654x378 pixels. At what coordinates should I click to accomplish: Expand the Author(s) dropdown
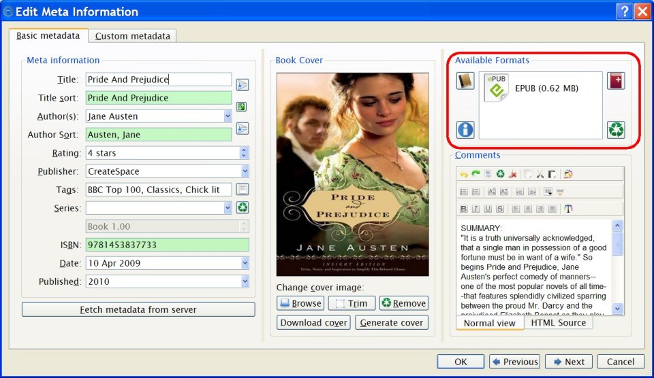click(x=228, y=116)
